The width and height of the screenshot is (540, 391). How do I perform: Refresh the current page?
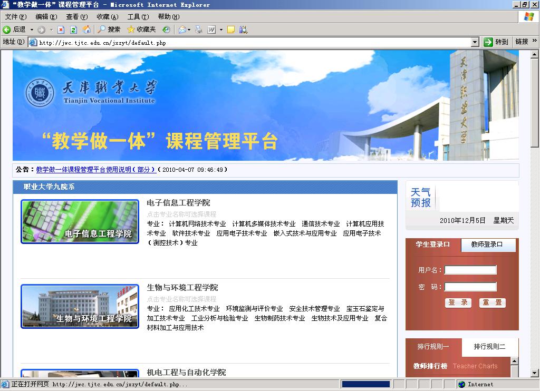pos(73,30)
